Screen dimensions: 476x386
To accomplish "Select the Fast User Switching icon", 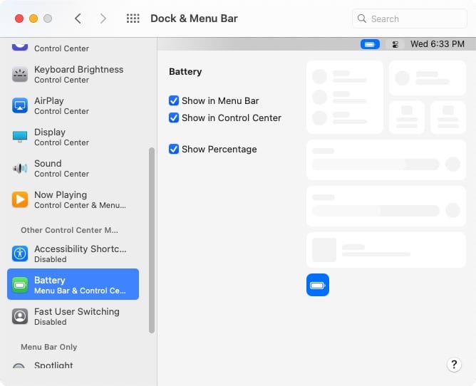I will pyautogui.click(x=20, y=316).
